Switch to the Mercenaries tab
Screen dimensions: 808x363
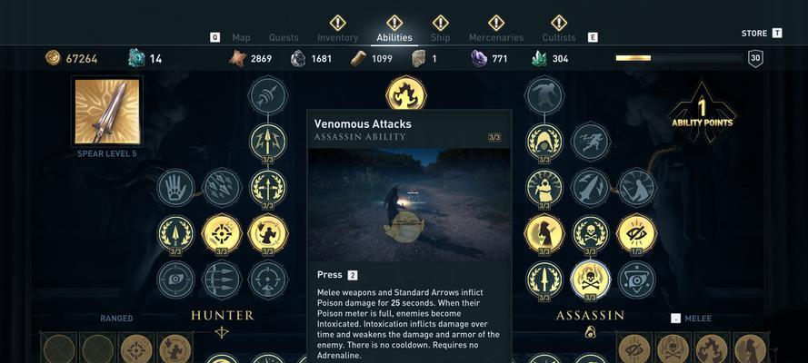click(x=495, y=37)
